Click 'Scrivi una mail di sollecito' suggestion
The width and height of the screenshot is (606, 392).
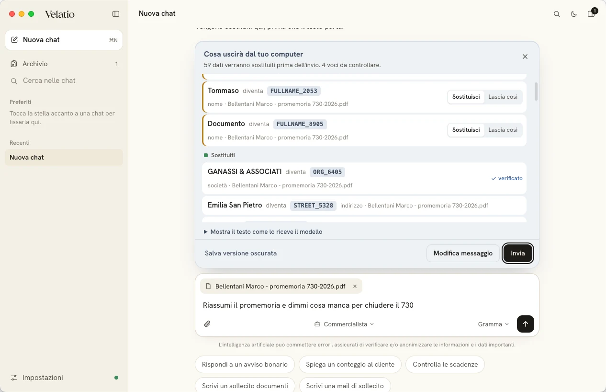(x=345, y=385)
